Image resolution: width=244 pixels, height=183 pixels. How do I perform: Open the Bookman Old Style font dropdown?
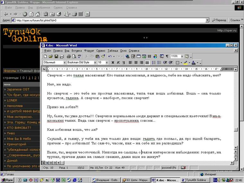(95, 63)
